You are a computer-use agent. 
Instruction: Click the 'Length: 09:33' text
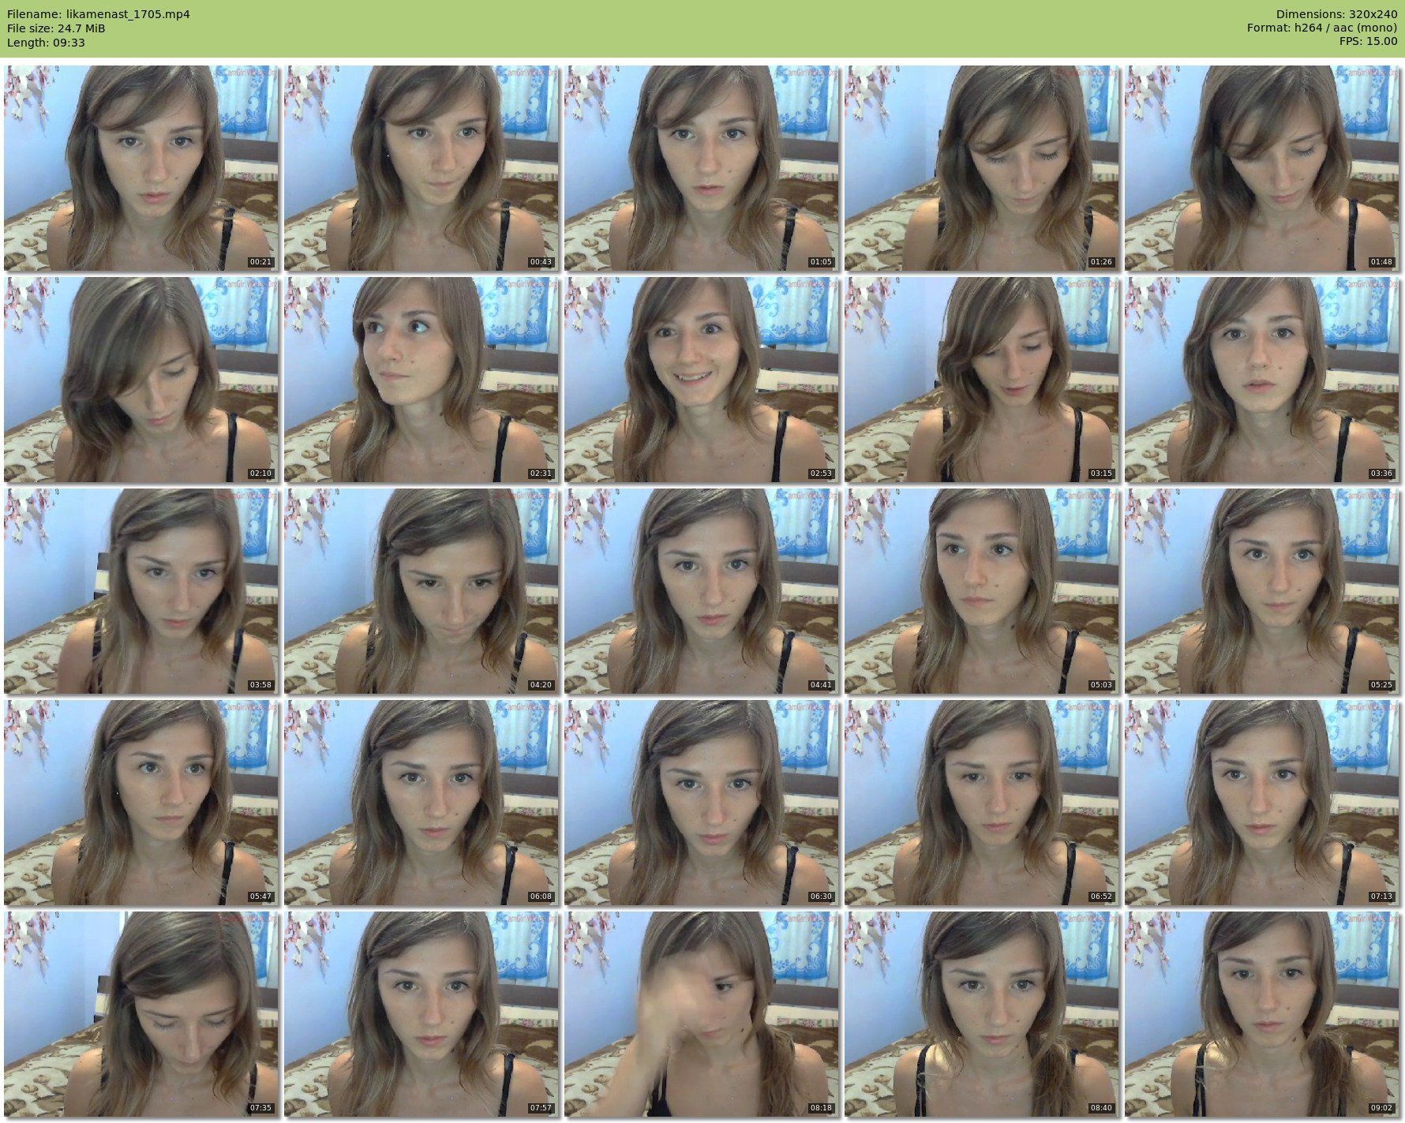click(x=46, y=43)
